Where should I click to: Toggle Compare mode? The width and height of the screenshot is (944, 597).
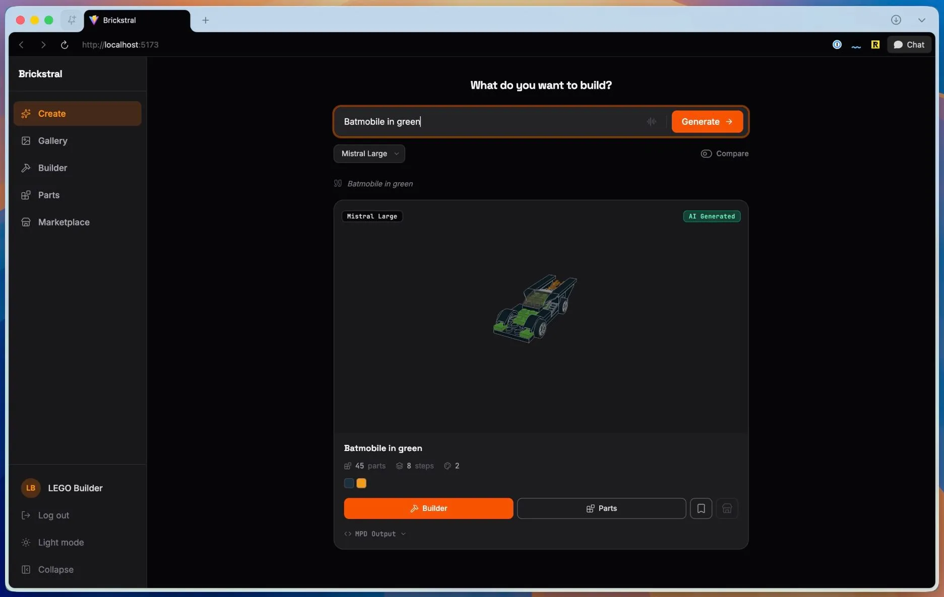(x=724, y=154)
